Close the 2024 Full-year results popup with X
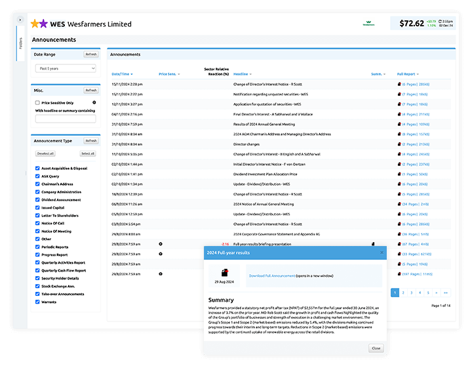472x368 pixels. 382,252
